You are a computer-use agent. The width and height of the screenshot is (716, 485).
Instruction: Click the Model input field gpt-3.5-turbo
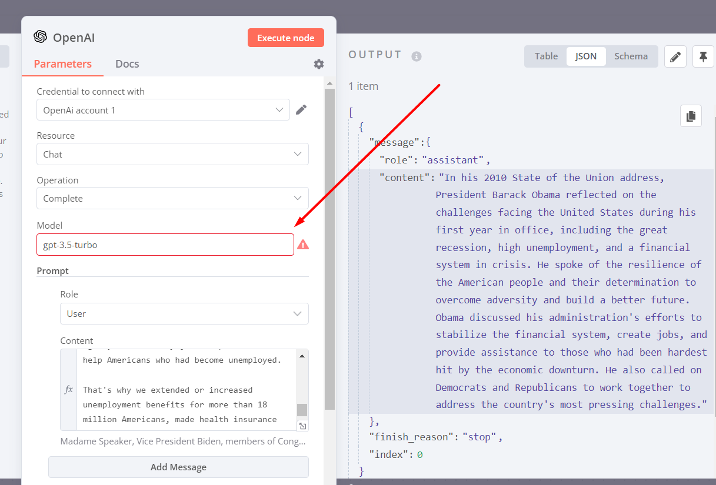pos(165,245)
